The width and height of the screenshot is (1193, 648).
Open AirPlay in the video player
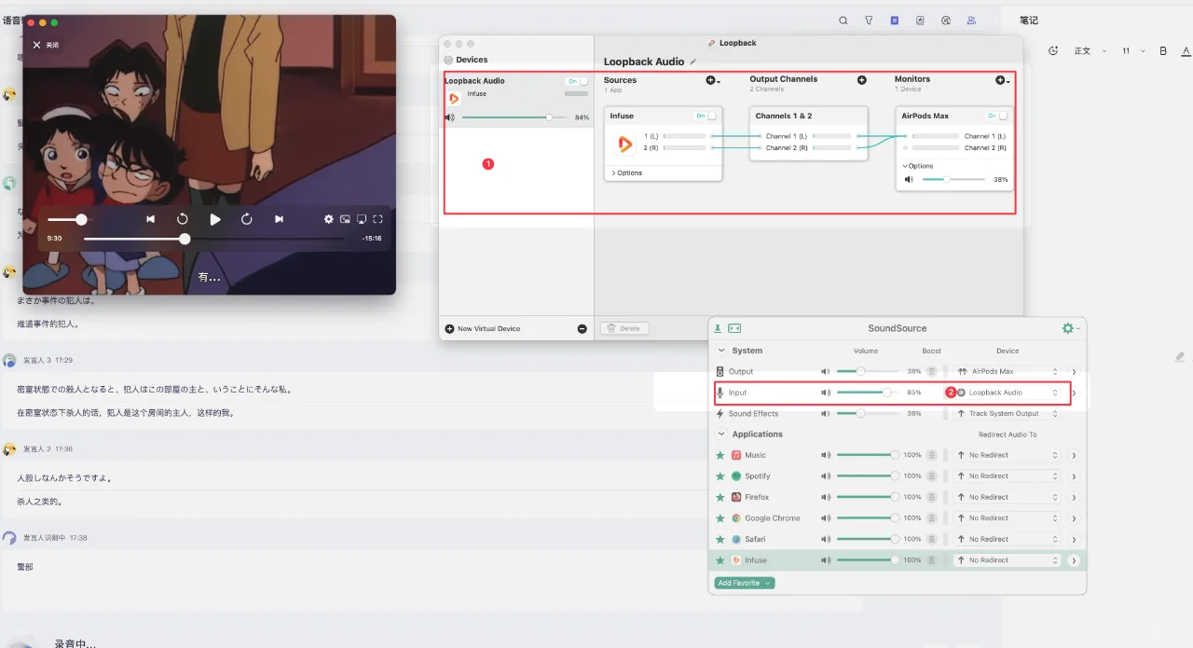[362, 219]
